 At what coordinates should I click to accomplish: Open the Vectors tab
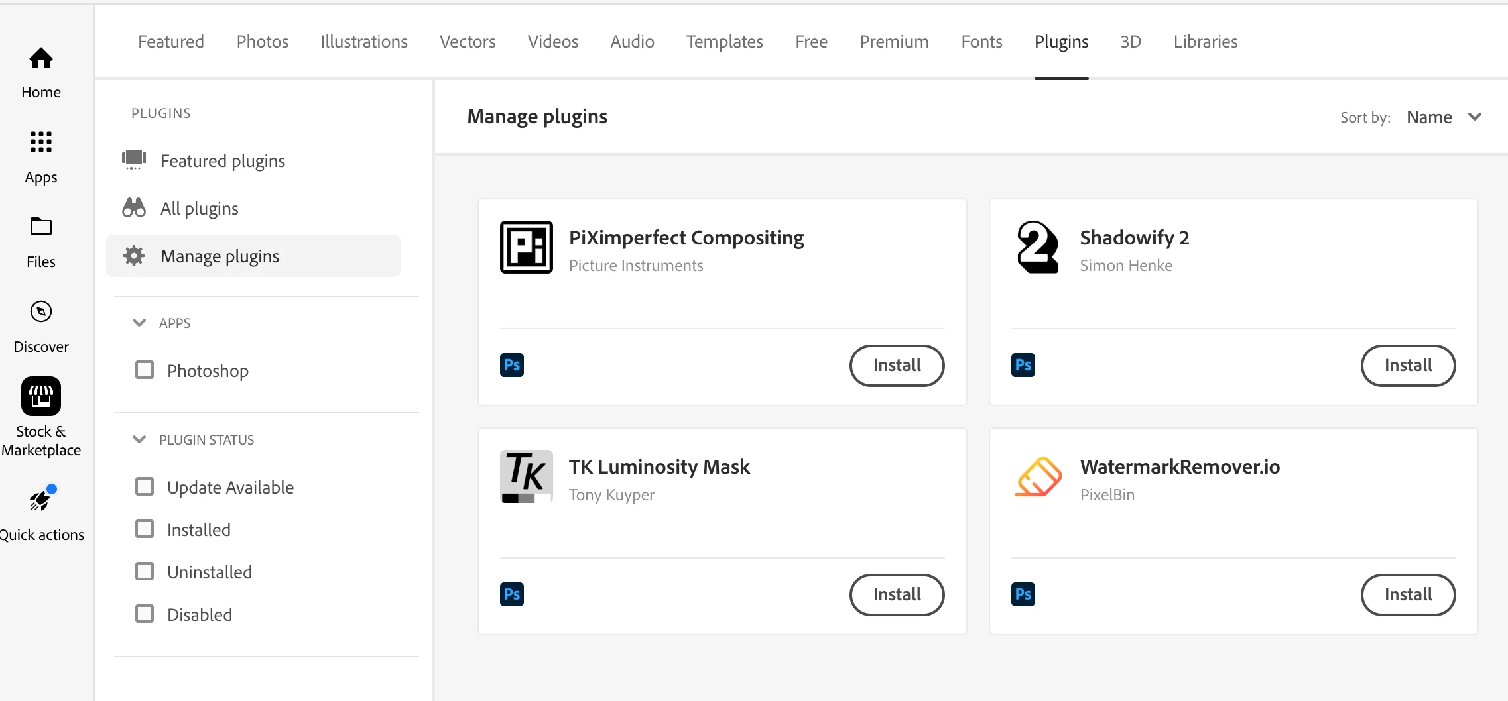pyautogui.click(x=468, y=42)
